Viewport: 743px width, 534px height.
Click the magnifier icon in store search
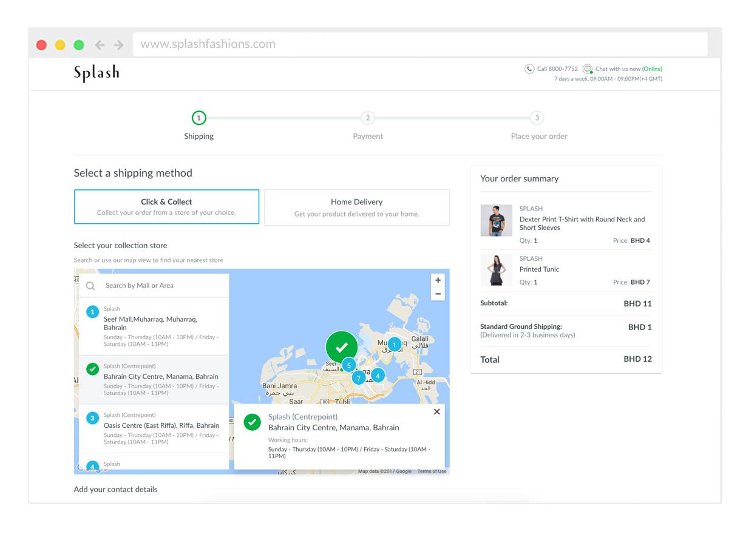coord(90,285)
